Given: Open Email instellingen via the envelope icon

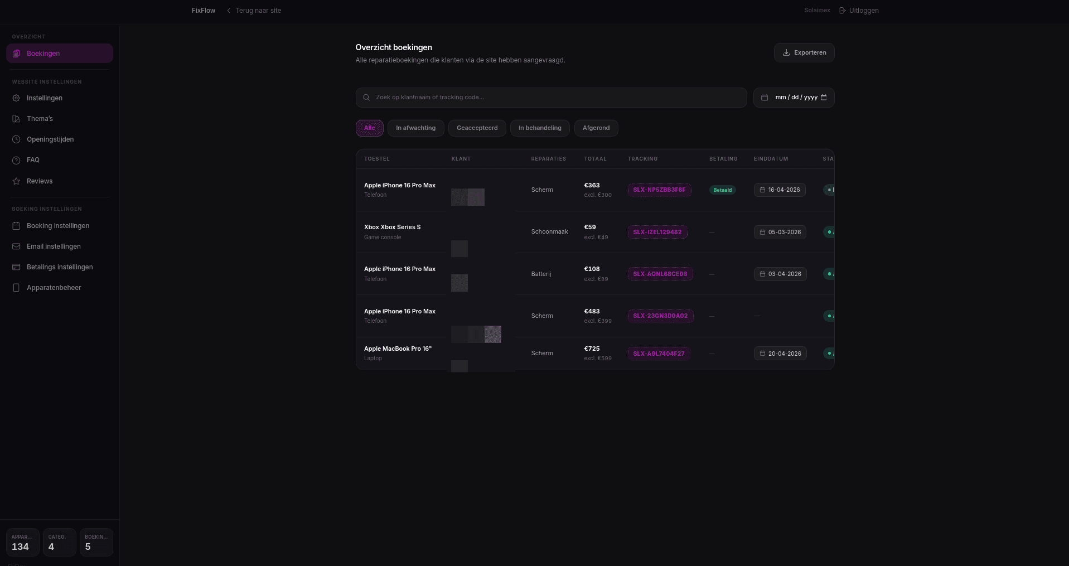Looking at the screenshot, I should coord(16,246).
